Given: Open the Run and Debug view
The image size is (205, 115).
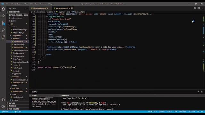Looking at the screenshot, I should point(3,30).
